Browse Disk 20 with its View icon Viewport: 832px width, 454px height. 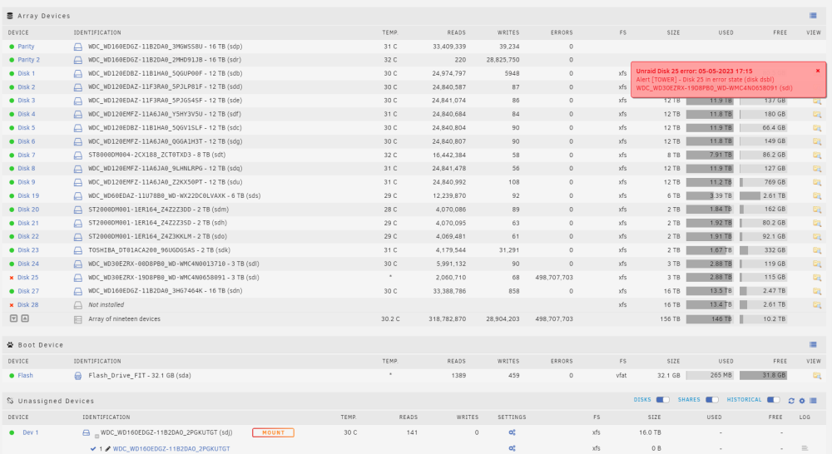[x=817, y=210]
